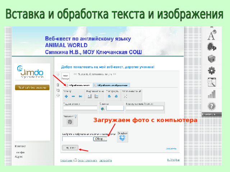This screenshot has width=230, height=172.
Task: Click the gold Jimdo promo button in left sidebar
Action: coord(32,87)
